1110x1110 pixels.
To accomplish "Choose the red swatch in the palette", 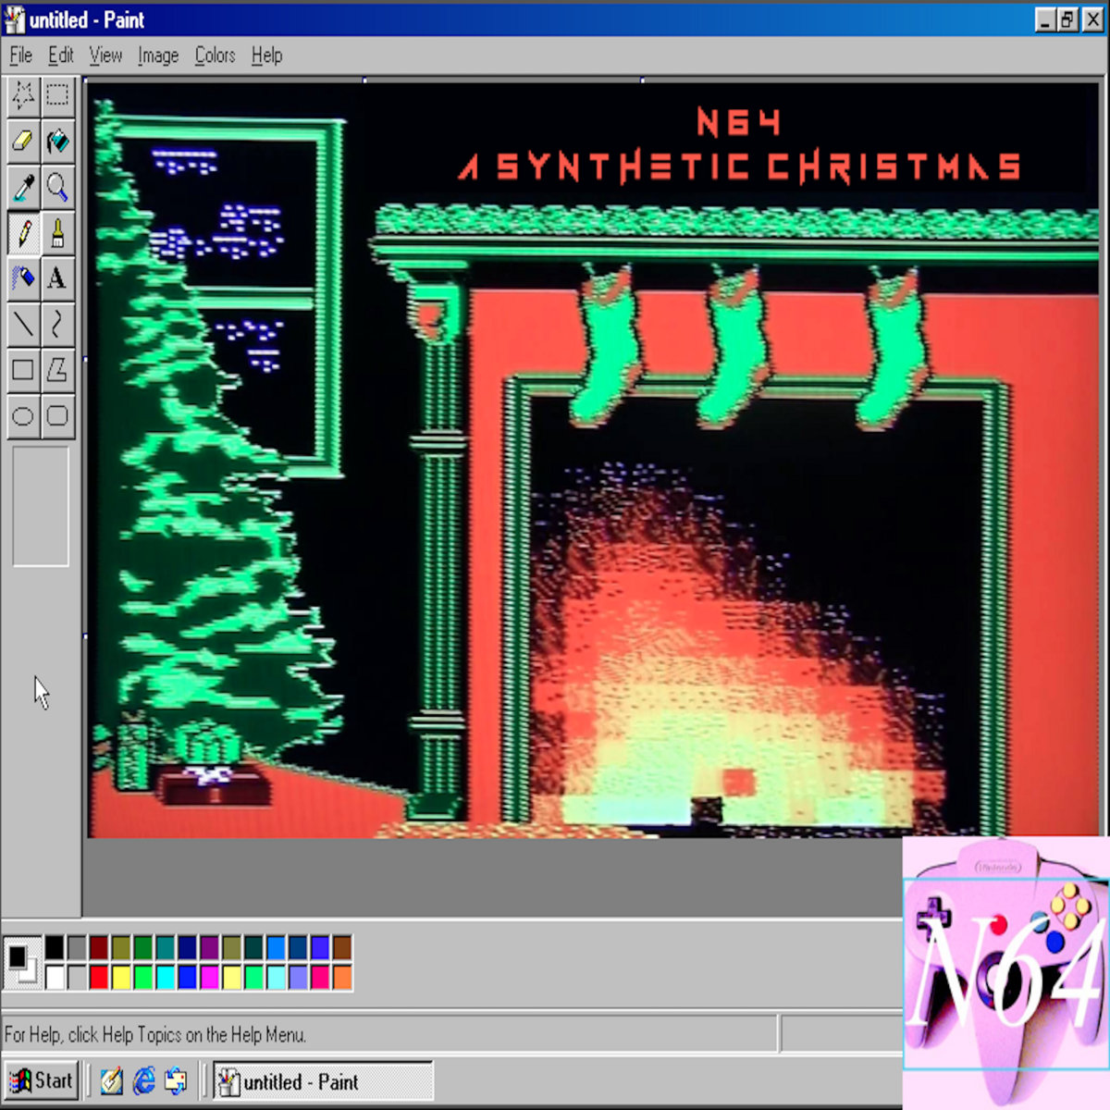I will (x=99, y=977).
